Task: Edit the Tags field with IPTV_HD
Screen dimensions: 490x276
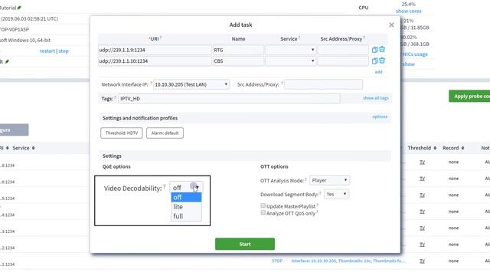Action: 229,99
